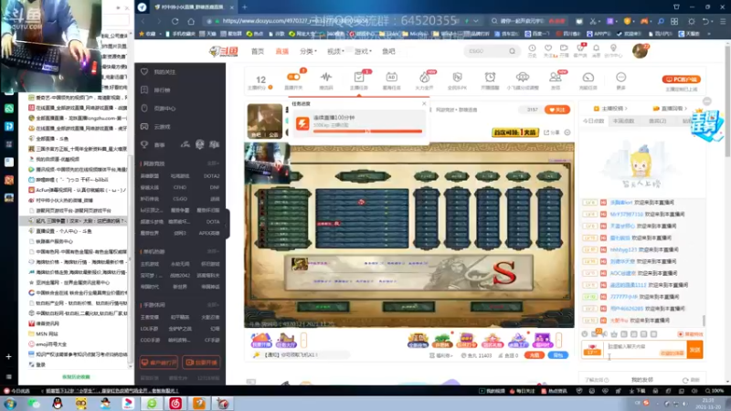Click the blue backpack button below video
Image resolution: width=731 pixels, height=411 pixels.
click(x=558, y=355)
